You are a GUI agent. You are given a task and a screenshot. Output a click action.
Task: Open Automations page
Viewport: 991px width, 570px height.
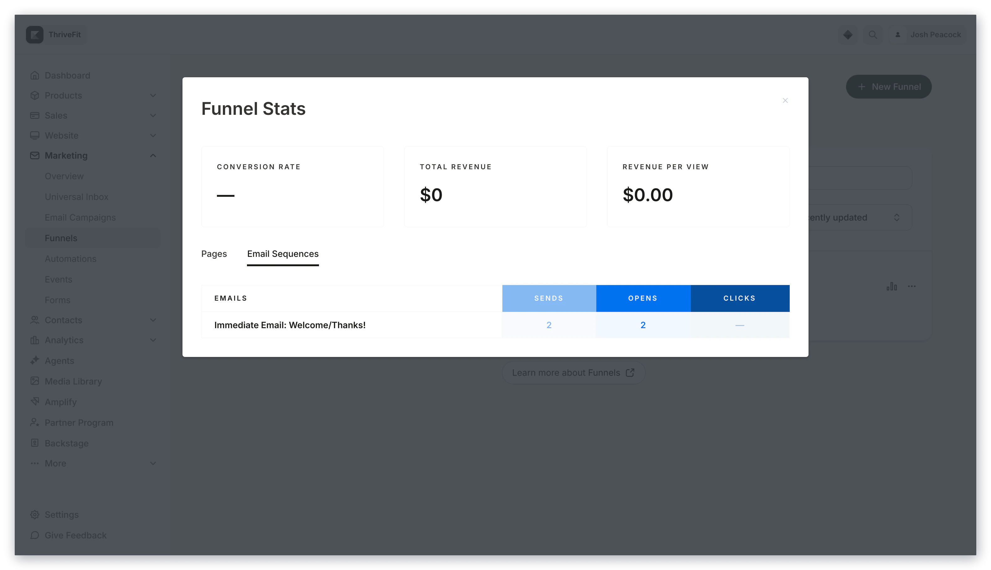(x=70, y=259)
